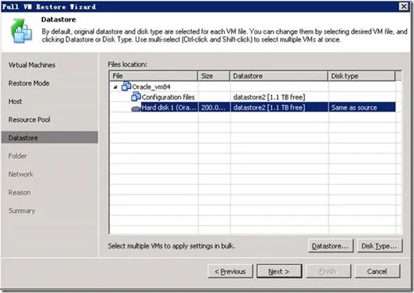Proceed with the Next button

coord(279,271)
